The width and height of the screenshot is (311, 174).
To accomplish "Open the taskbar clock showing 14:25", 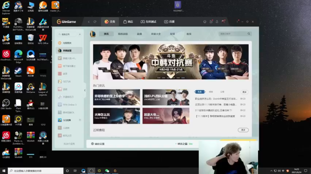I will 297,171.
